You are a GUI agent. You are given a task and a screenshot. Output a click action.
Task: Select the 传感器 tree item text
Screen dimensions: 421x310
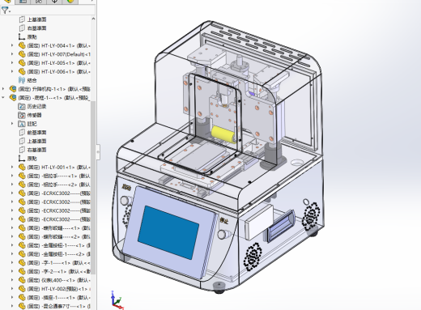point(34,115)
